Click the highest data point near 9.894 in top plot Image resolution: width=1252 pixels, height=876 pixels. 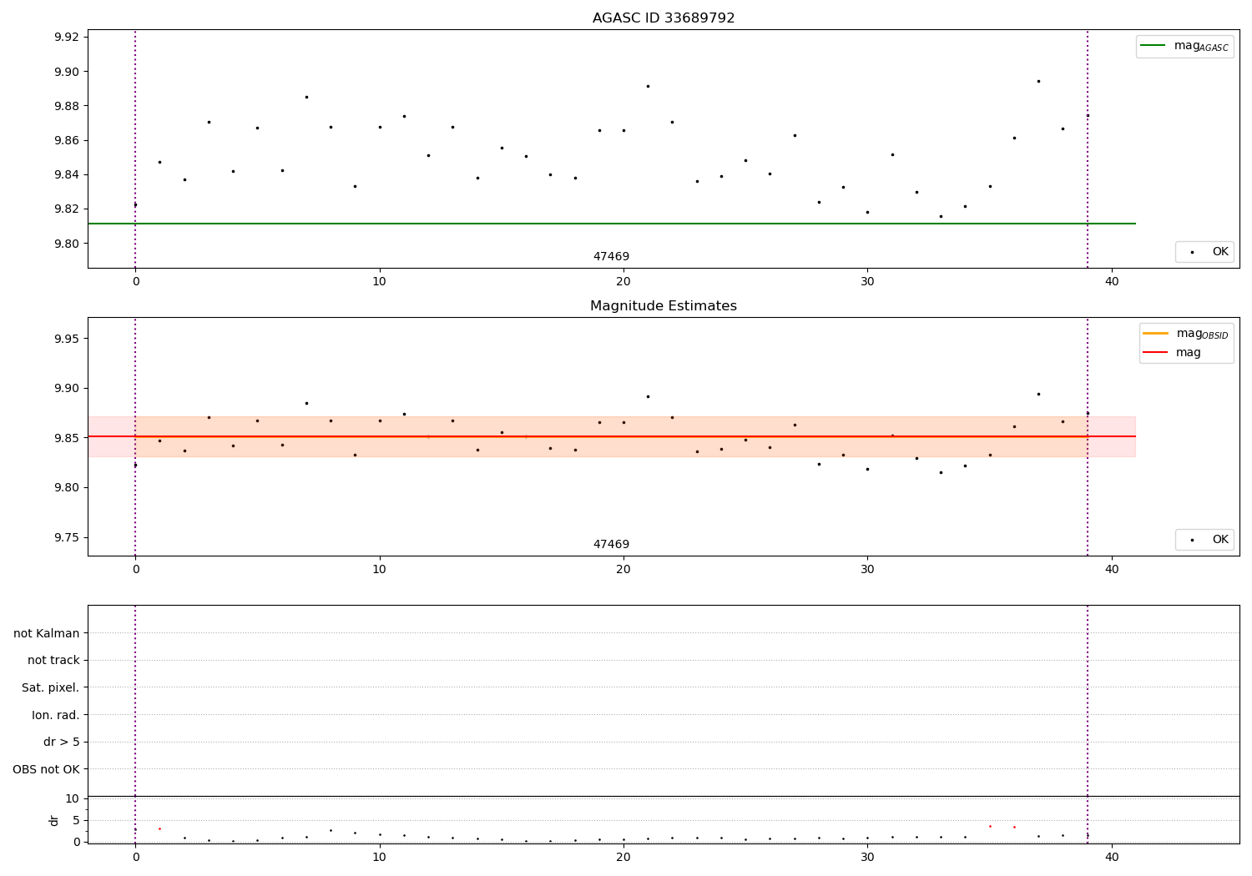[x=1038, y=81]
